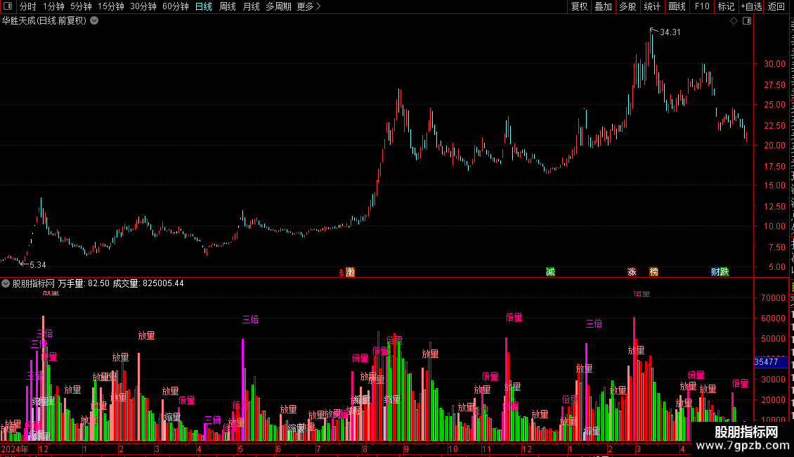Toggle 复权 price adjustment

(579, 6)
